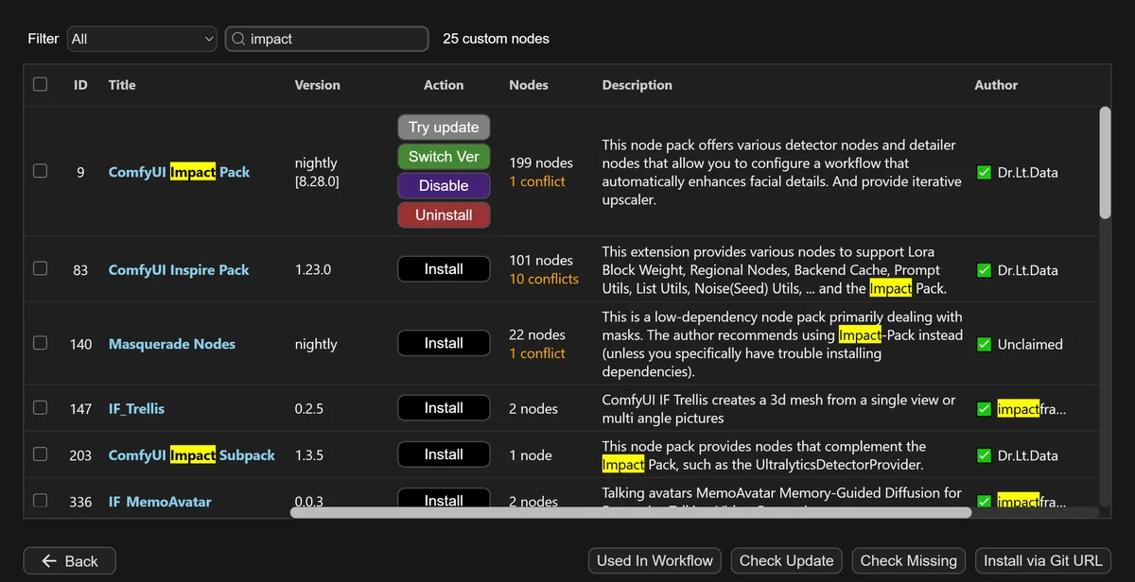Sort by the Nodes column header
1135x582 pixels.
pyautogui.click(x=529, y=85)
